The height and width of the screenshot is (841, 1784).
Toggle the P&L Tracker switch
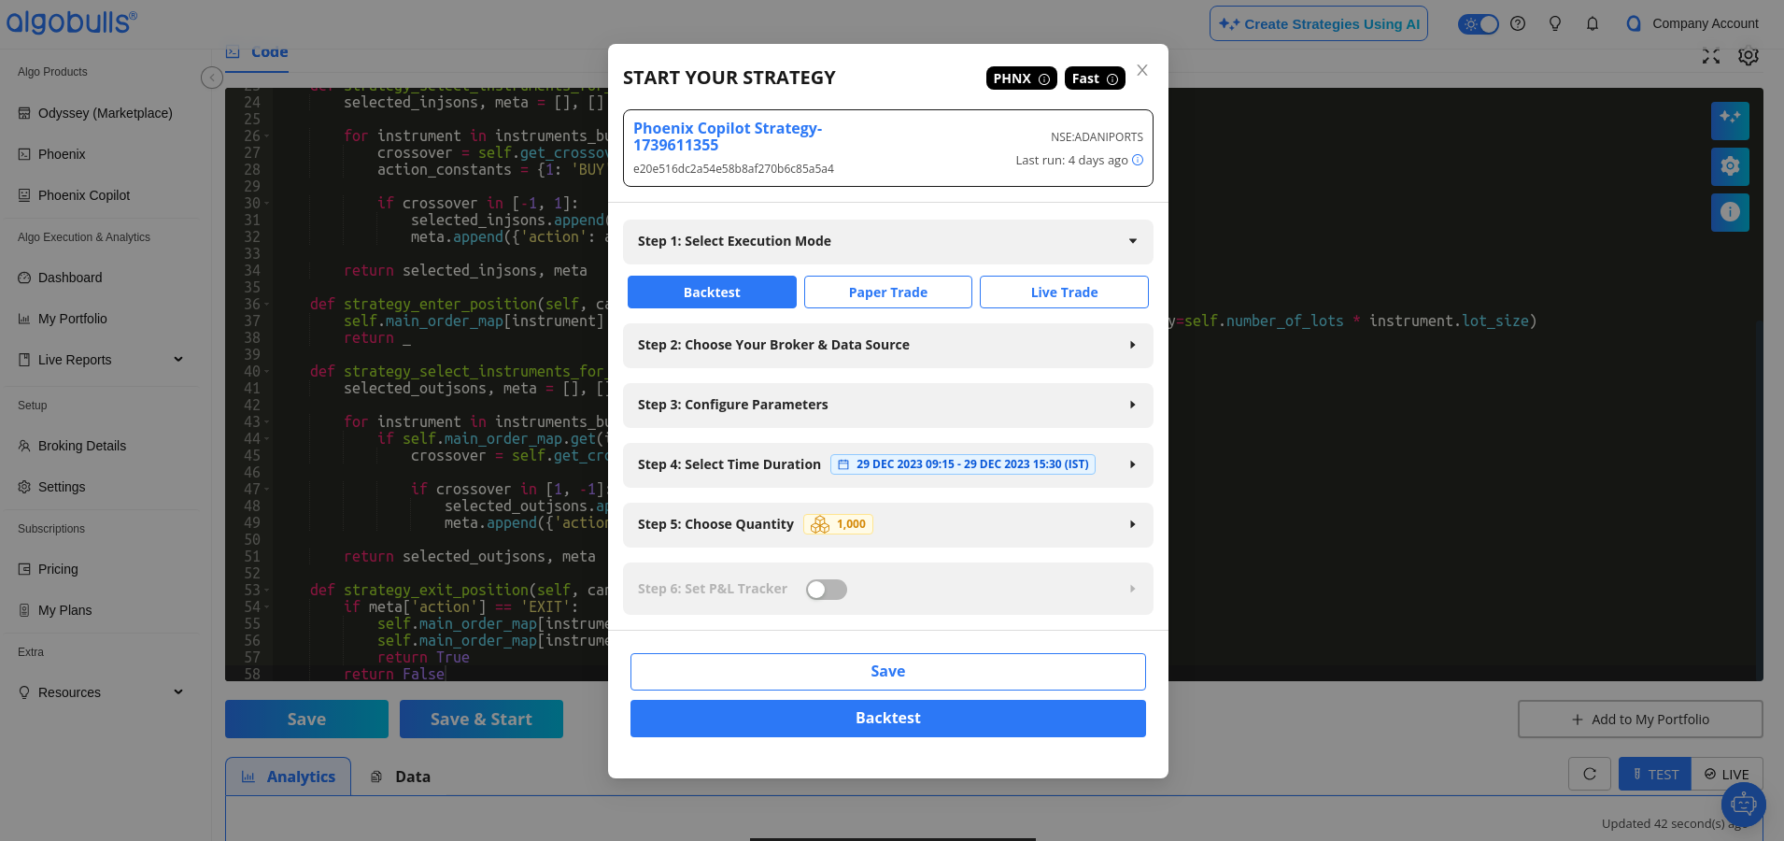[x=827, y=590]
